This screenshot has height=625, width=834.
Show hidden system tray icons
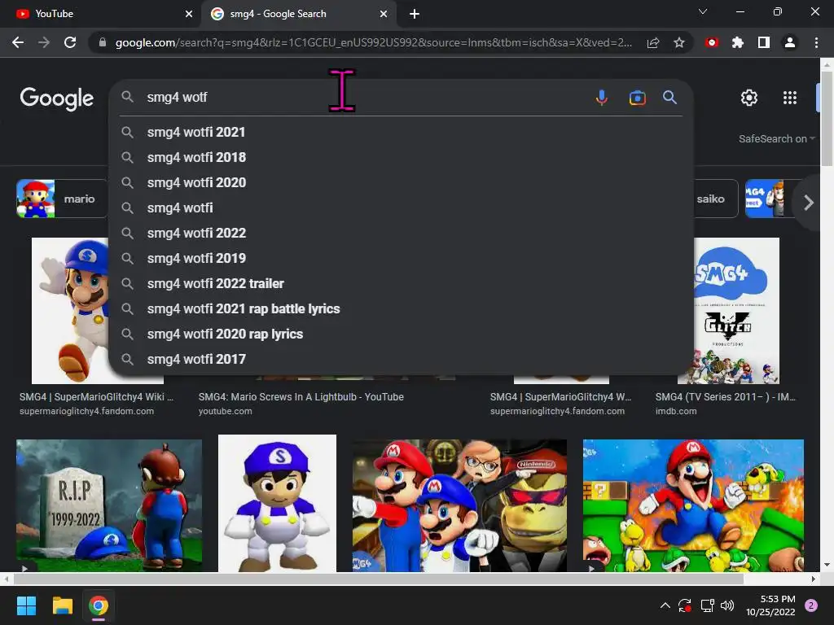665,605
